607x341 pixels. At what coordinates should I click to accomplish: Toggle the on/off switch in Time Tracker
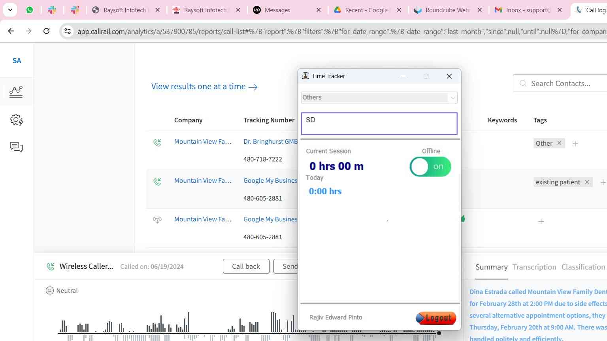coord(430,167)
